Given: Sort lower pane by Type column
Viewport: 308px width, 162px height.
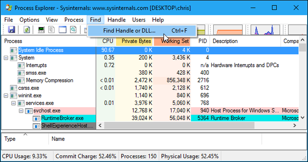Looking at the screenshot, I should 25,139.
